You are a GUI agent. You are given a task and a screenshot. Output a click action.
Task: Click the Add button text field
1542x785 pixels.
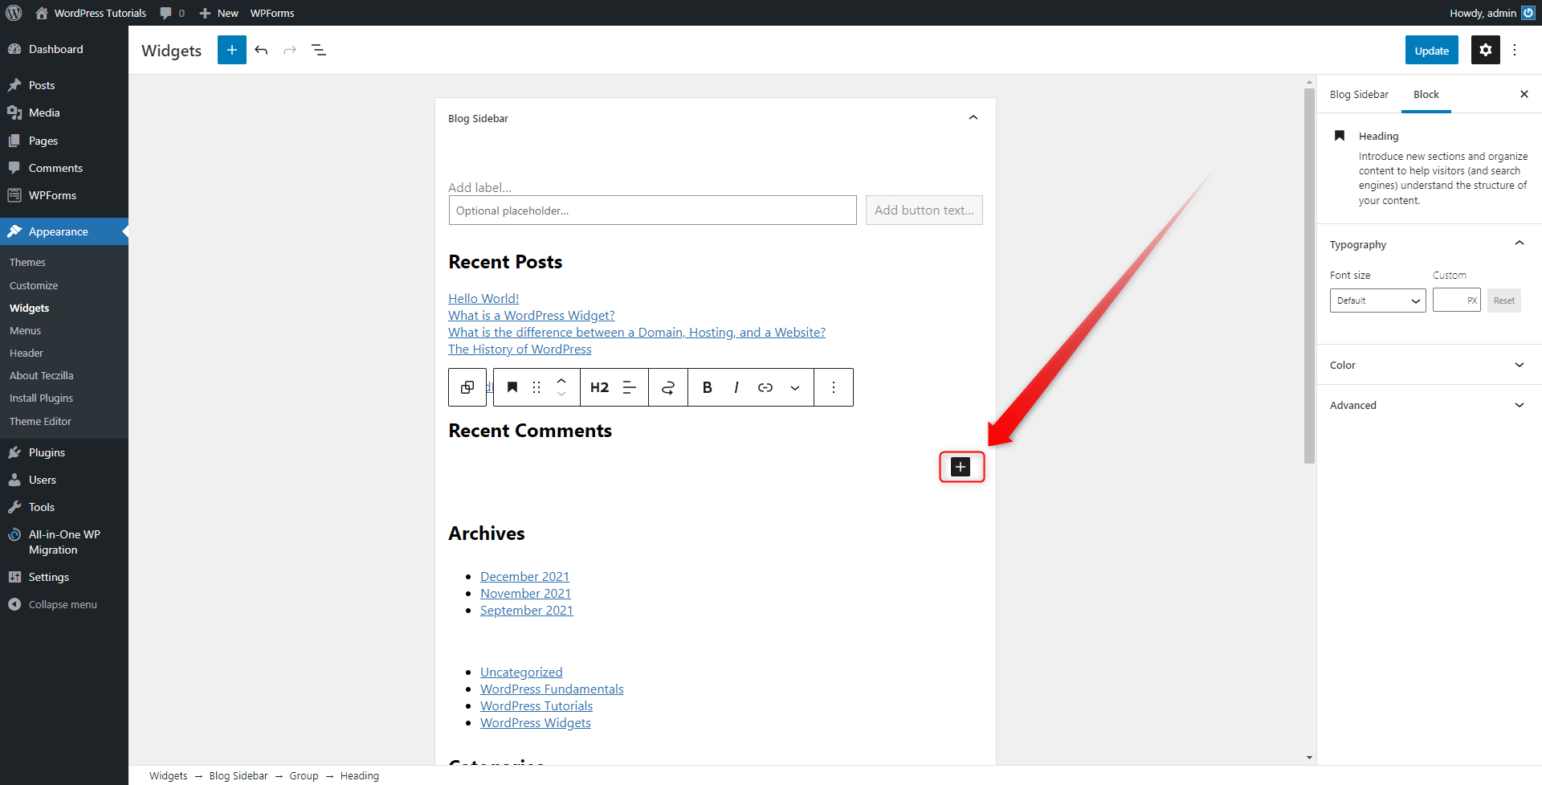tap(924, 211)
